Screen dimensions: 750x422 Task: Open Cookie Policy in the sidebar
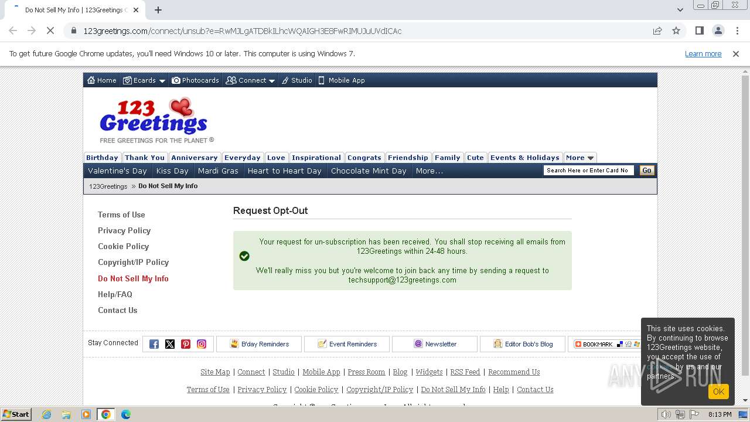click(x=123, y=246)
